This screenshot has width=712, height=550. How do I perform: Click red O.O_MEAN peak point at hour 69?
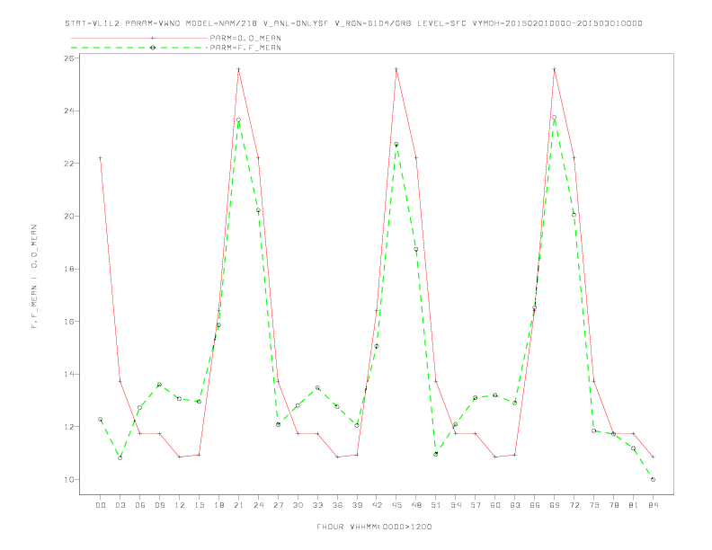tap(555, 69)
